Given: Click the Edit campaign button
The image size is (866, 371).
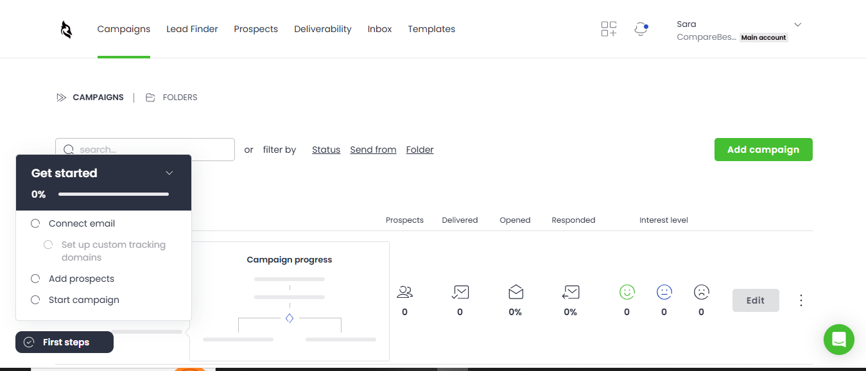Looking at the screenshot, I should pyautogui.click(x=756, y=300).
